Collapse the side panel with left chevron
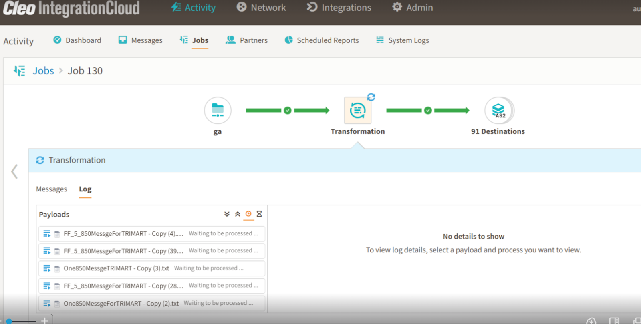 14,171
